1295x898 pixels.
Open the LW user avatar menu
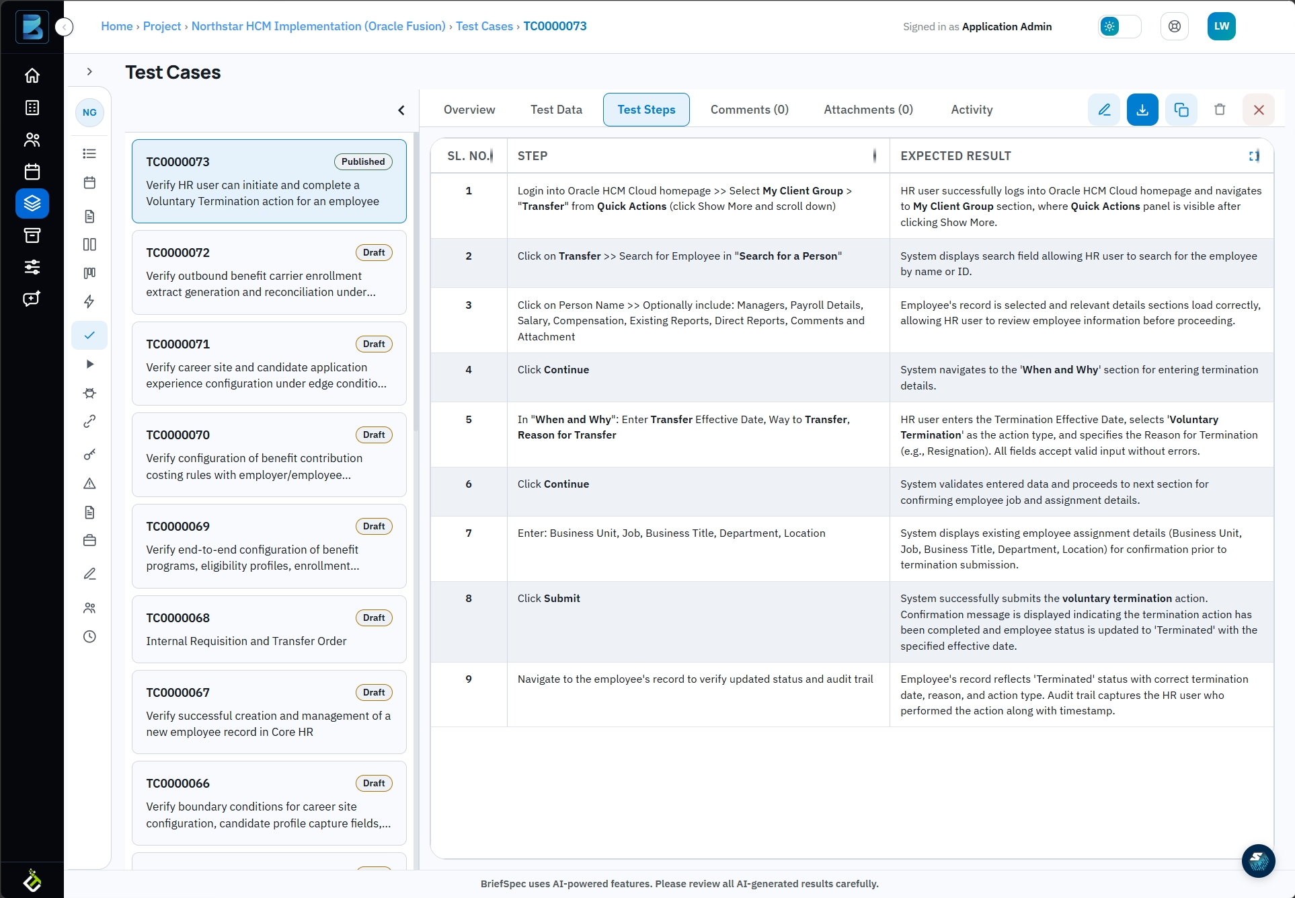click(x=1221, y=26)
